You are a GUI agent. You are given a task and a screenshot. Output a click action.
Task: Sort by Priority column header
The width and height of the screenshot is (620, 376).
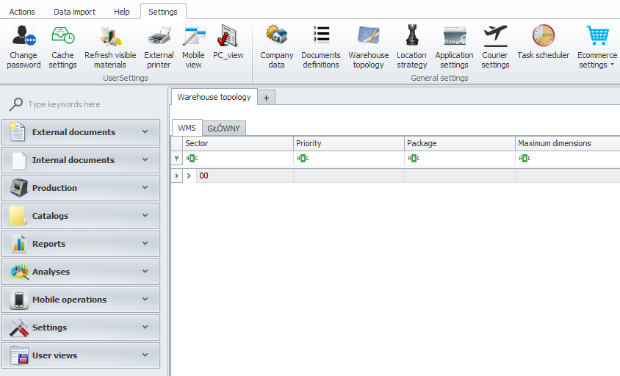[349, 143]
